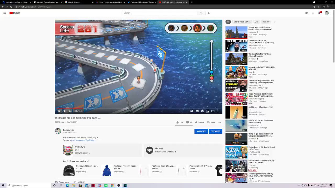Switch to theater mode
Viewport: 335px width, 188px height.
[213, 111]
